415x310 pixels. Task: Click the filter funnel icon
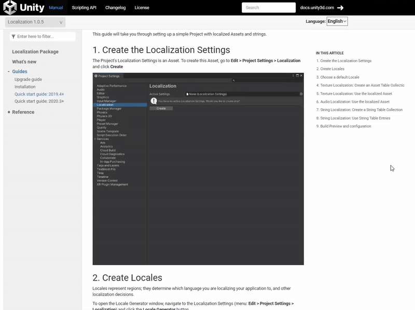tap(13, 36)
